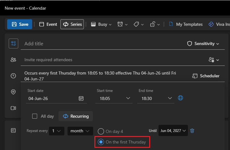
Task: Click the Save floppy disk icon
Action: [14, 24]
